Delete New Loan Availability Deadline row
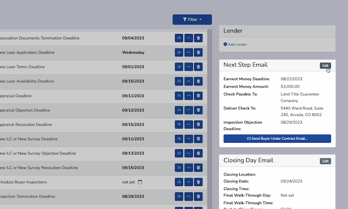Viewport: 348px width, 209px height. (198, 81)
